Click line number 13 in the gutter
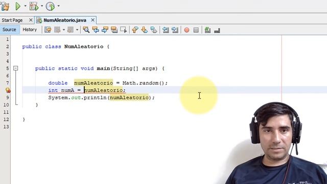 [x=6, y=127]
